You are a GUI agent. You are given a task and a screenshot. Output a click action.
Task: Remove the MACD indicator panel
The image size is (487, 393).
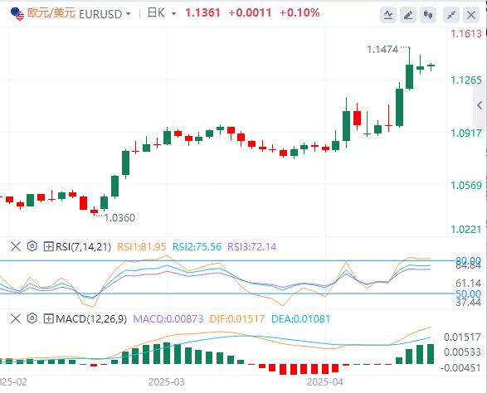(16, 319)
